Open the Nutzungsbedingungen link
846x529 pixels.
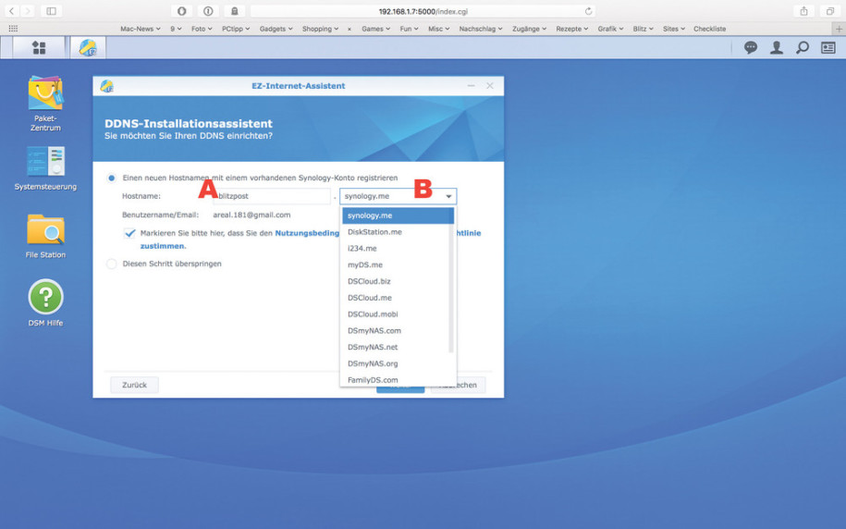tap(308, 233)
